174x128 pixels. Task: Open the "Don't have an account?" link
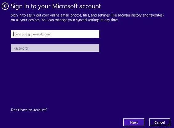29,110
